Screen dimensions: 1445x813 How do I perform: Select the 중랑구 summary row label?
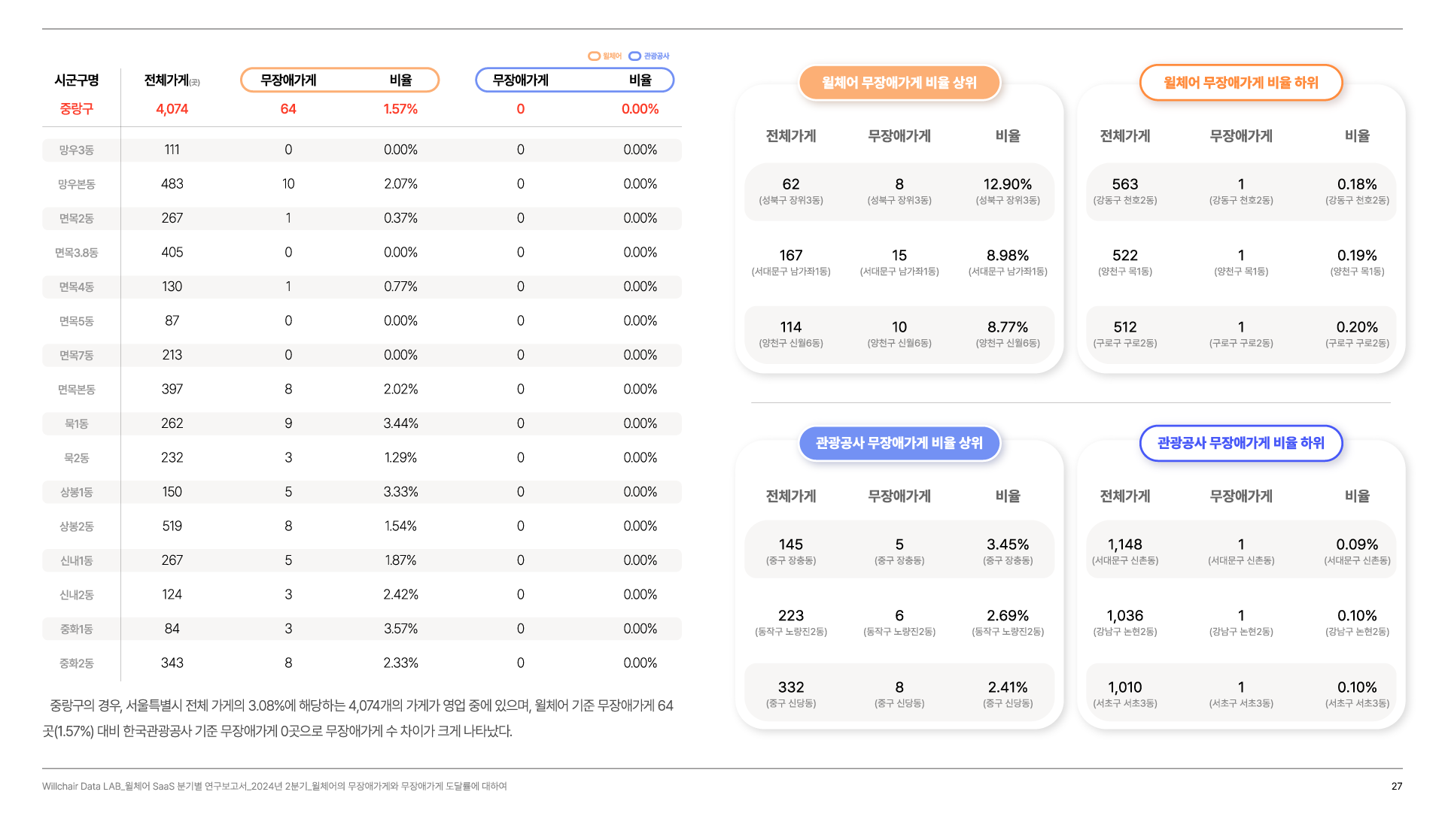click(77, 109)
